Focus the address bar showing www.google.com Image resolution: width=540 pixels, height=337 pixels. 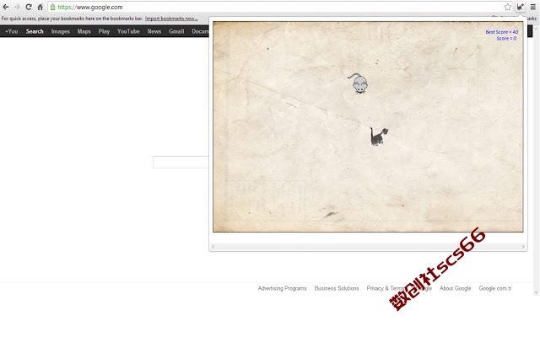[x=276, y=7]
